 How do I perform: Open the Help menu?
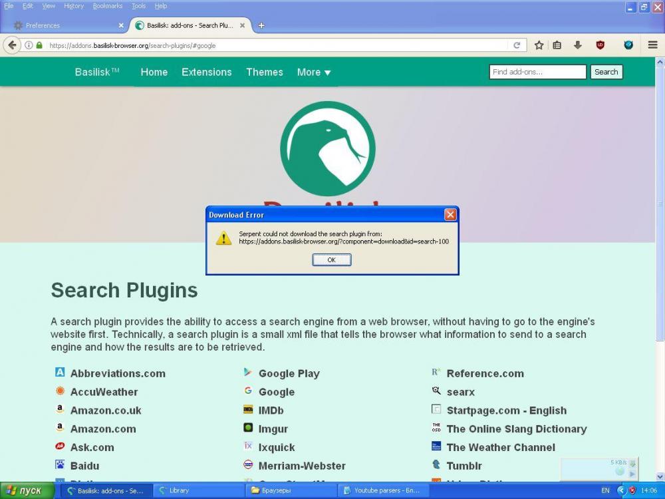(161, 6)
